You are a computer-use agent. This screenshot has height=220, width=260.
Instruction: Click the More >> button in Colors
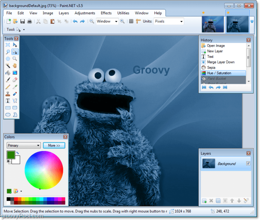pos(54,145)
